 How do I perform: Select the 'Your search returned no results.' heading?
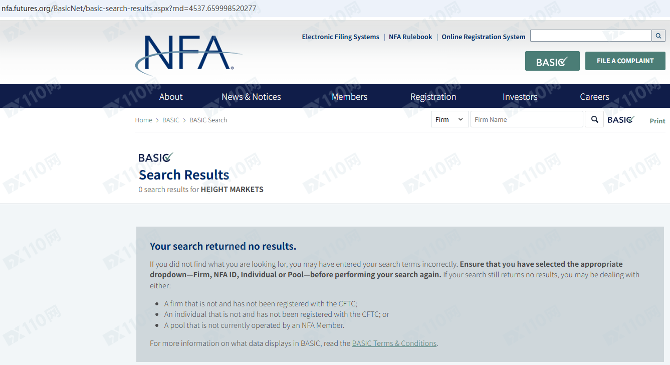point(223,246)
